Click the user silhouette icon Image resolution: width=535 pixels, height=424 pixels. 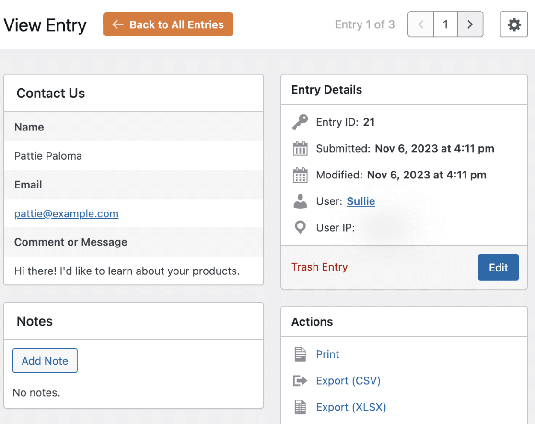click(300, 201)
